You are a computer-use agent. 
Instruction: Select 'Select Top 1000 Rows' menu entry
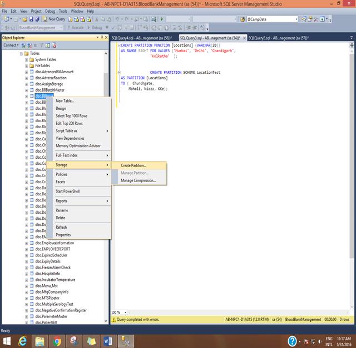click(71, 116)
